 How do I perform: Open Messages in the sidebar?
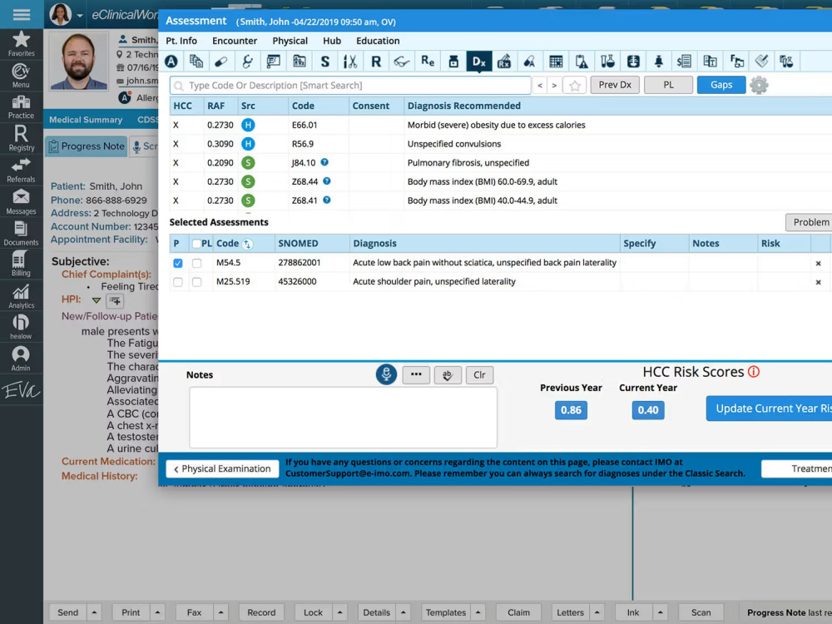(22, 201)
